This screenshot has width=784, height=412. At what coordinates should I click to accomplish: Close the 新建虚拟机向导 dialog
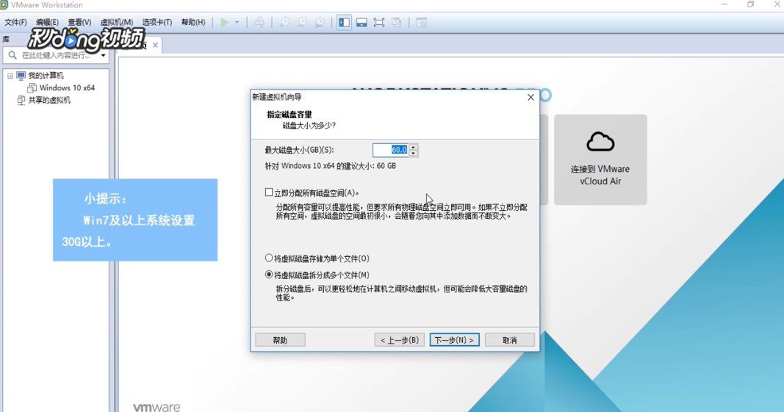531,97
